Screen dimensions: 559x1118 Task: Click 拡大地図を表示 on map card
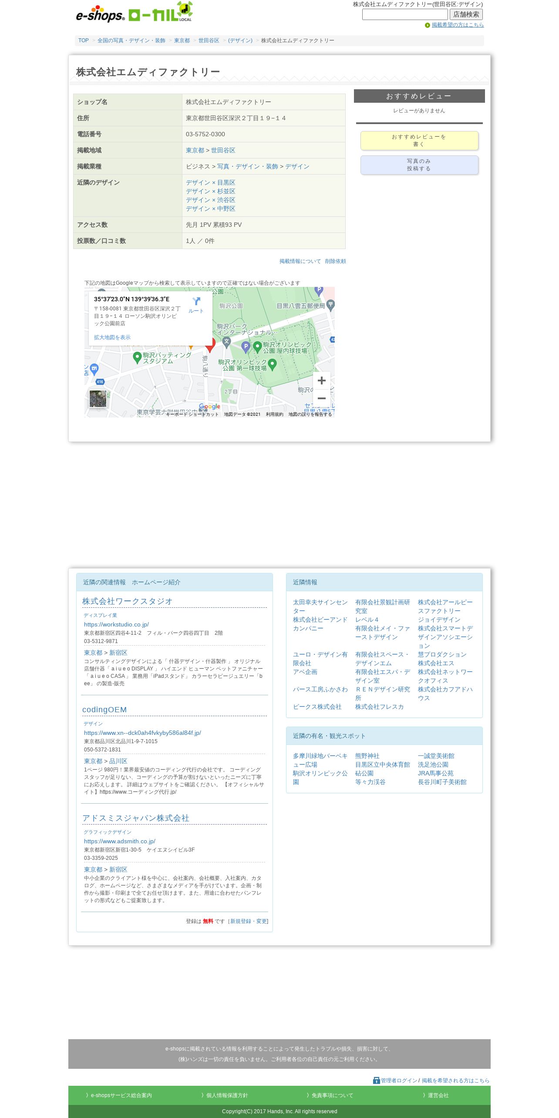coord(112,337)
